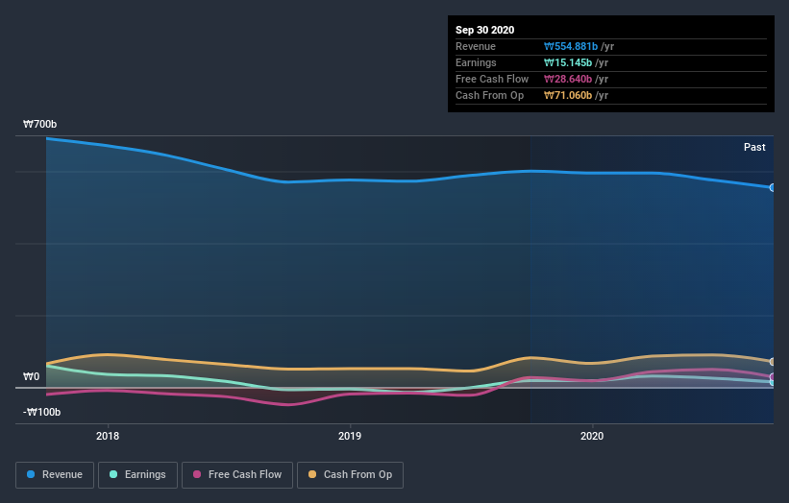Viewport: 789px width, 503px height.
Task: Click the ₩15.145b earnings value
Action: (x=568, y=62)
